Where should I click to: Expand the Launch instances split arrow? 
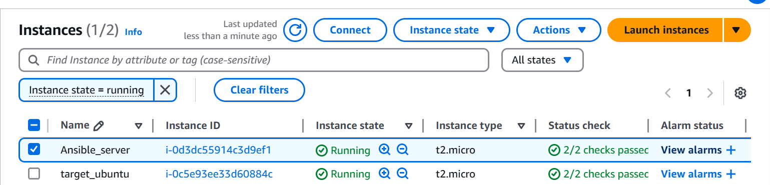point(736,30)
